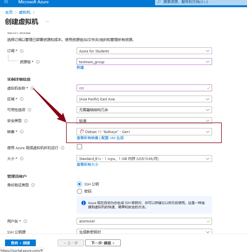The height and width of the screenshot is (252, 247).
Task: Open the ellipsis menu beside 创建虚拟机
Action: pyautogui.click(x=47, y=22)
